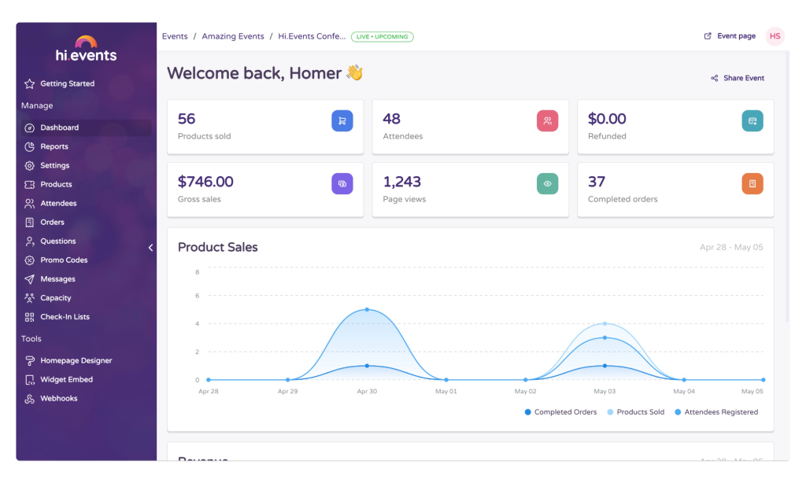Screen dimensions: 806x483
Task: Click the teal Refunded icon
Action: tap(752, 120)
